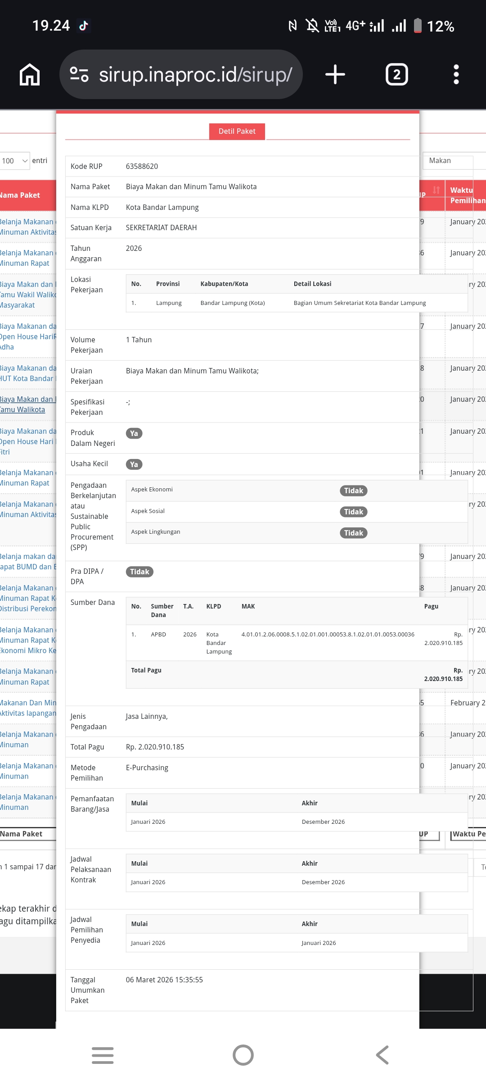Open recent apps with three-lines button
Screen dimensions: 486x1081
(x=103, y=1055)
